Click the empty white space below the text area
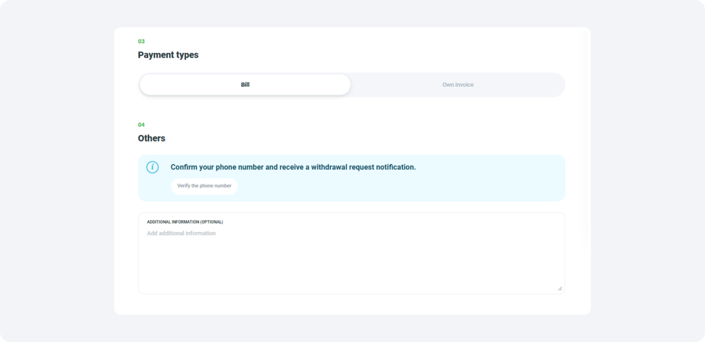Image resolution: width=705 pixels, height=342 pixels. pos(351,304)
